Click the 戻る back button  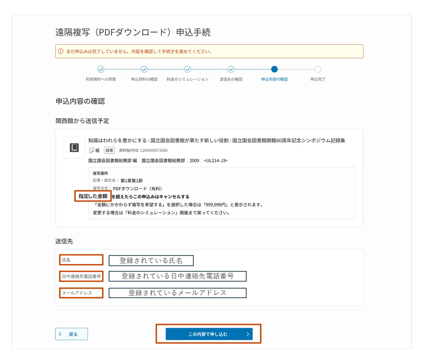(71, 334)
